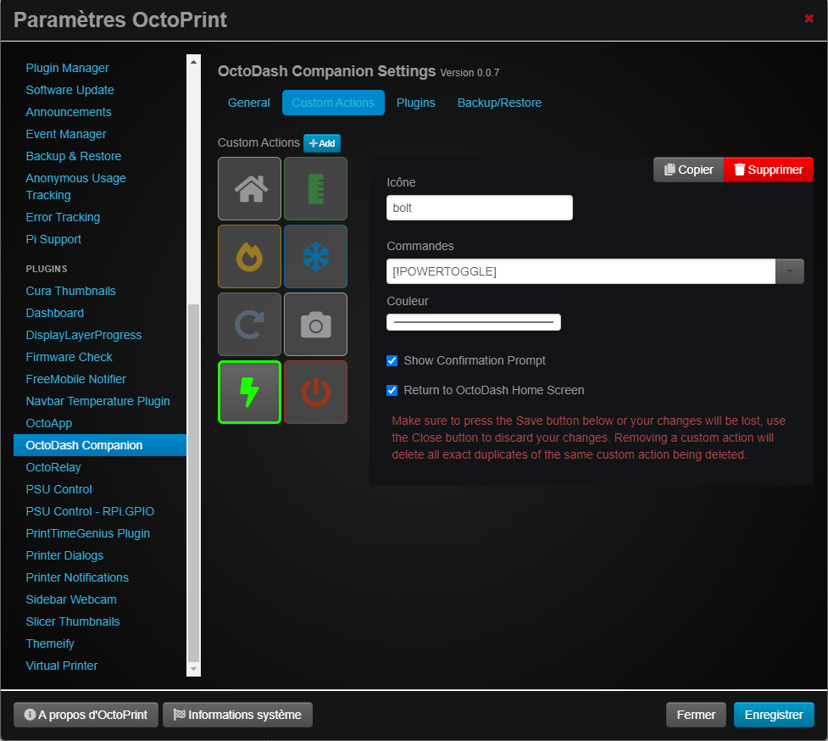Image resolution: width=828 pixels, height=741 pixels.
Task: Add a new custom action
Action: (322, 143)
